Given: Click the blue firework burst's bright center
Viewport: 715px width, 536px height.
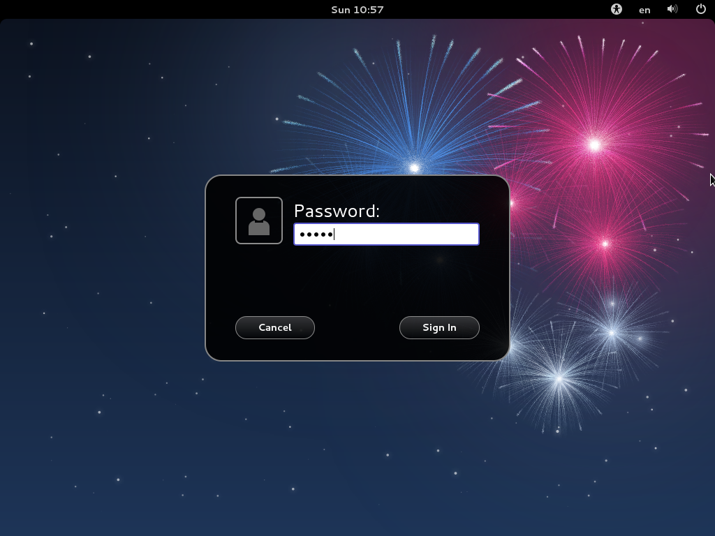Looking at the screenshot, I should [414, 167].
